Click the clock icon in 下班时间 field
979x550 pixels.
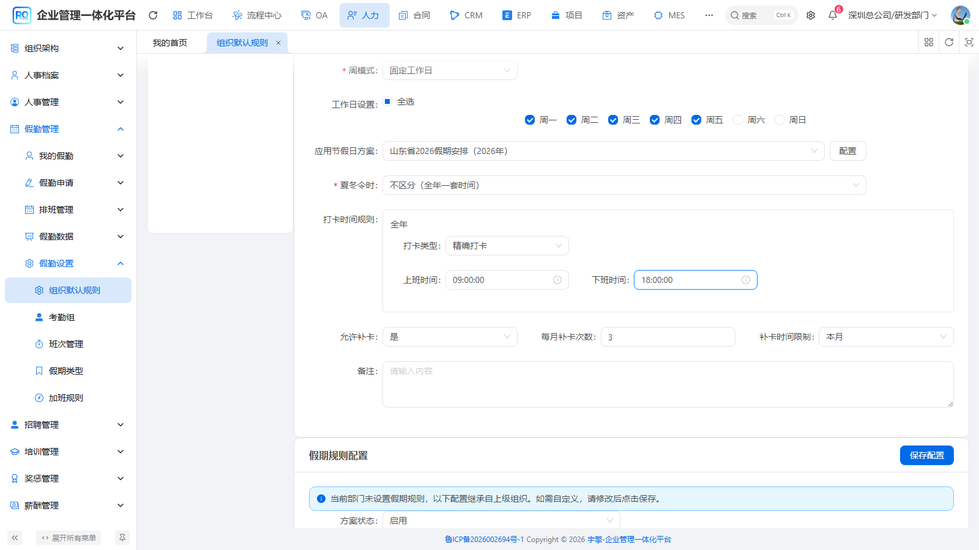click(746, 280)
